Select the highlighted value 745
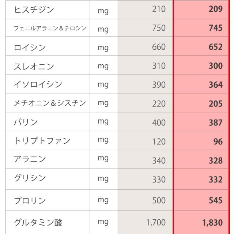Viewport: 234px width, 234px height. point(216,28)
